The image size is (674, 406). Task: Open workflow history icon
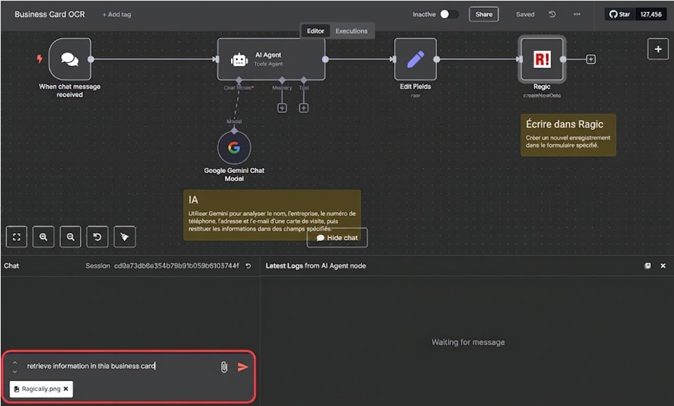[x=552, y=14]
